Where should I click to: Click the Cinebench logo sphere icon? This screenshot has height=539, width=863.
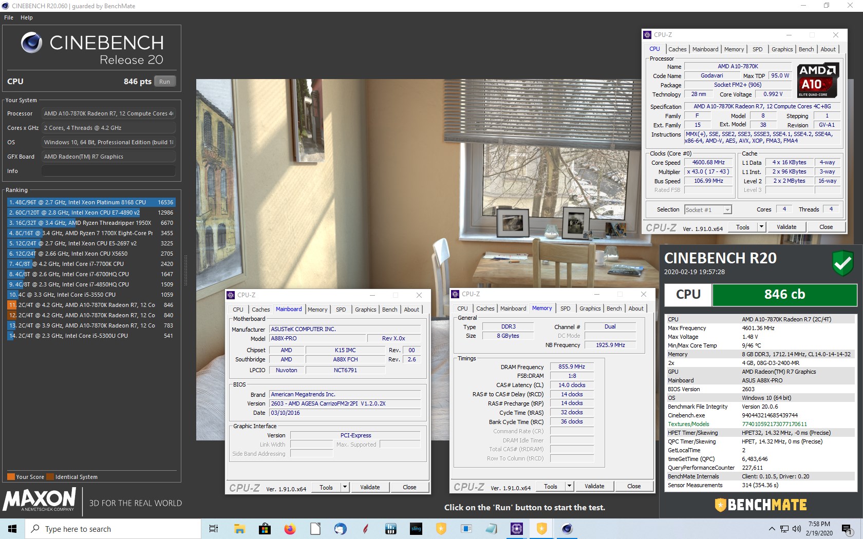(x=31, y=43)
